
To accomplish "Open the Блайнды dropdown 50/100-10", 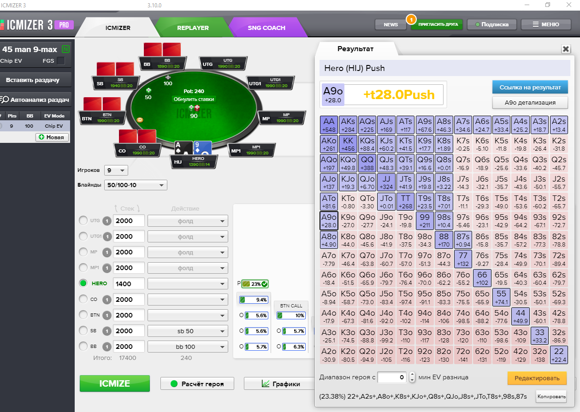I will [x=136, y=185].
